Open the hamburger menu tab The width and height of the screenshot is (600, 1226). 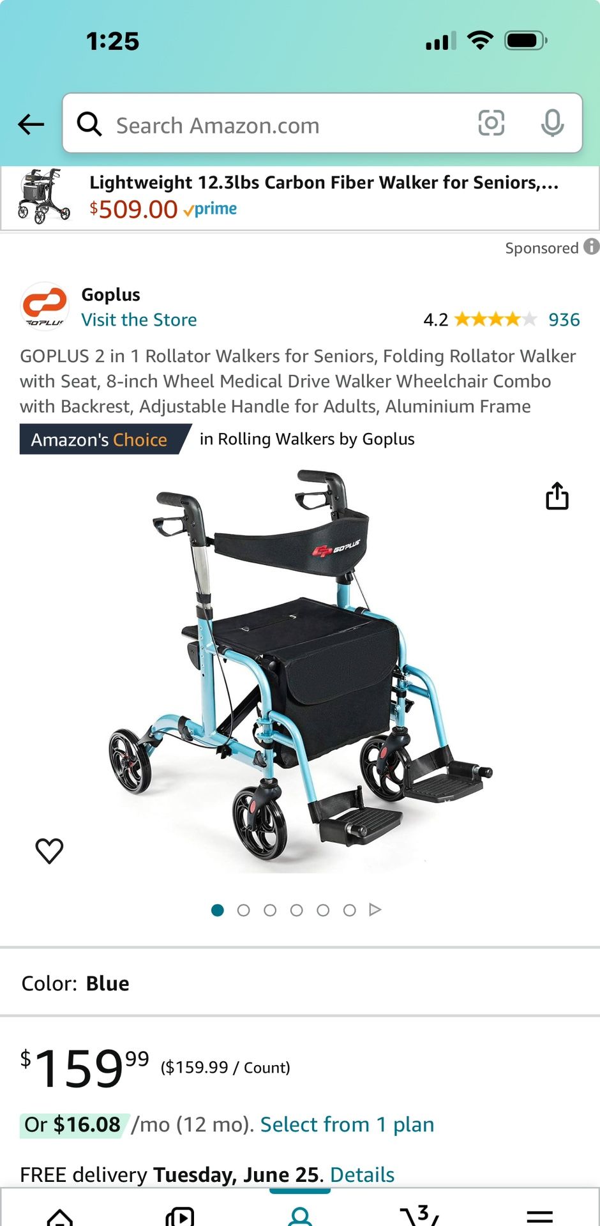coord(540,1216)
